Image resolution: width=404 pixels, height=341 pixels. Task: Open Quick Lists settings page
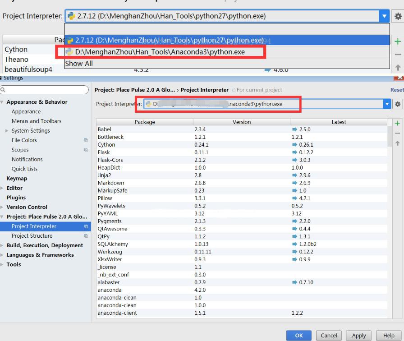coord(24,169)
